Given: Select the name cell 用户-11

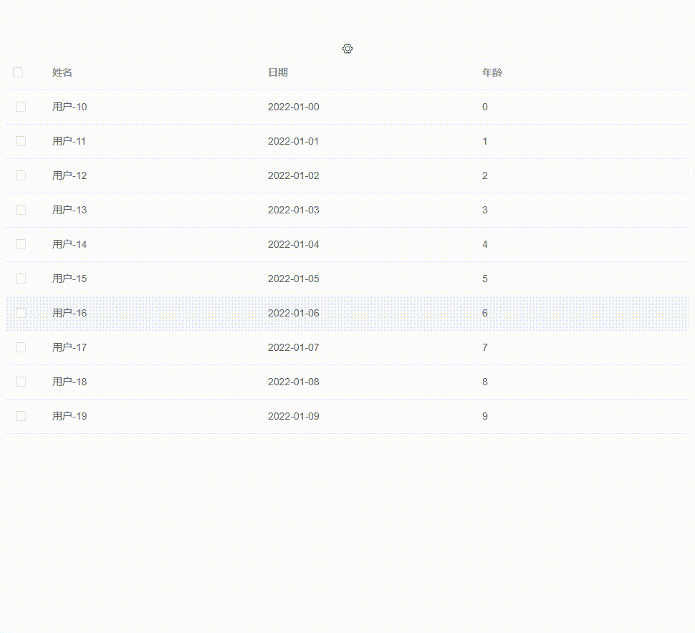Looking at the screenshot, I should pos(69,141).
